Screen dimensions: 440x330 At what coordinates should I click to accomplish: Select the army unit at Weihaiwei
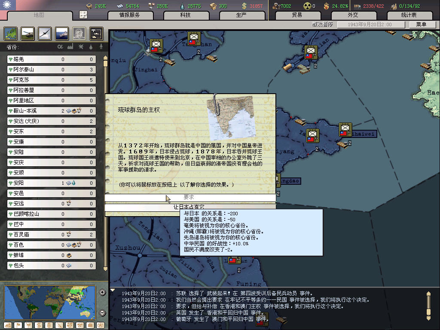click(345, 129)
